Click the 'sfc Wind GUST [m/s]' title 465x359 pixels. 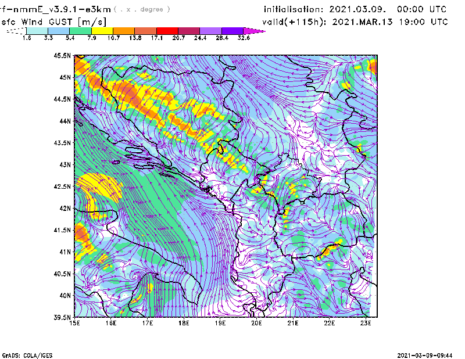coord(54,22)
